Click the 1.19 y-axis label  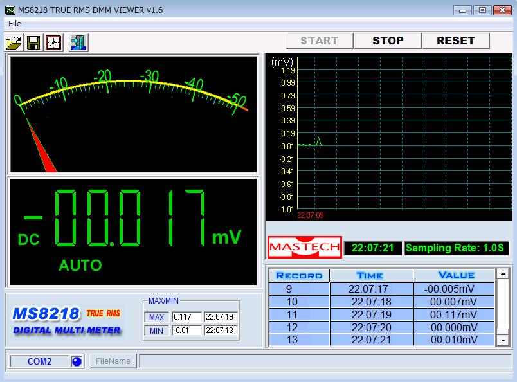[x=288, y=70]
